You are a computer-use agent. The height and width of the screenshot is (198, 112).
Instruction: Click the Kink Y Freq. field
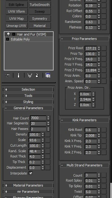pos(91,147)
